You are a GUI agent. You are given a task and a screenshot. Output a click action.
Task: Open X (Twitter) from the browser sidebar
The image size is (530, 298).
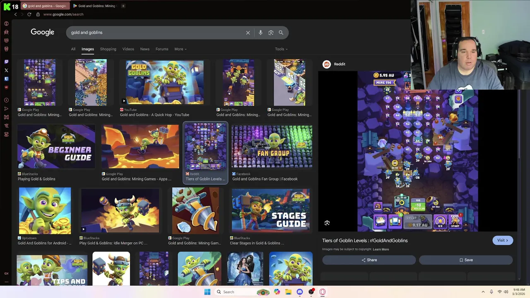pyautogui.click(x=6, y=70)
